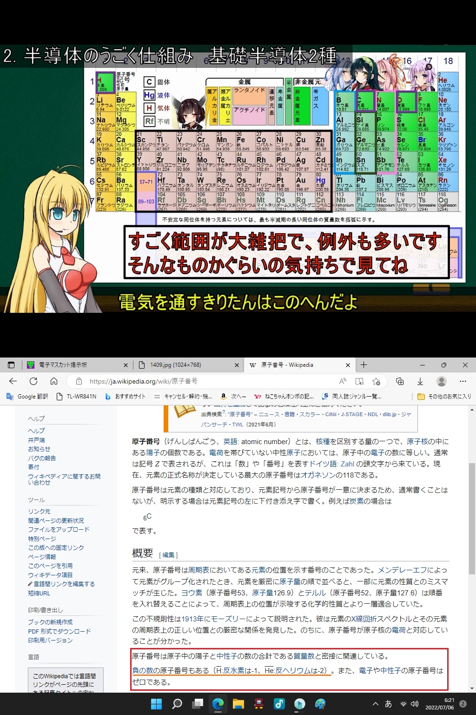Launch the music note app on the taskbar
This screenshot has width=476, height=715.
tap(279, 704)
